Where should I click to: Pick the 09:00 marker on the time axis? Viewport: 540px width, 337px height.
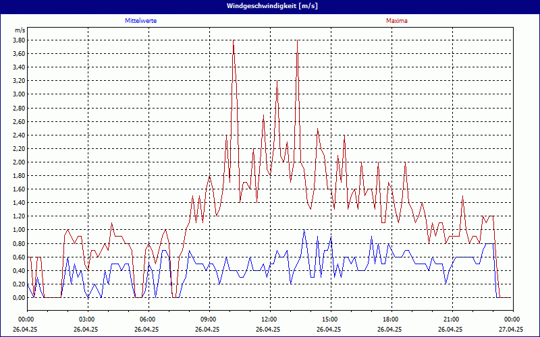(208, 319)
